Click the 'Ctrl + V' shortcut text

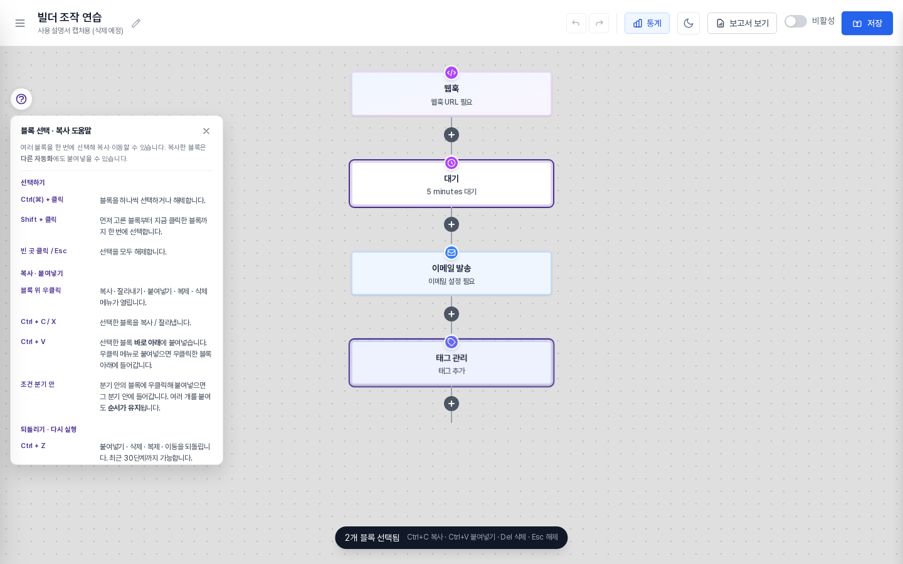33,342
